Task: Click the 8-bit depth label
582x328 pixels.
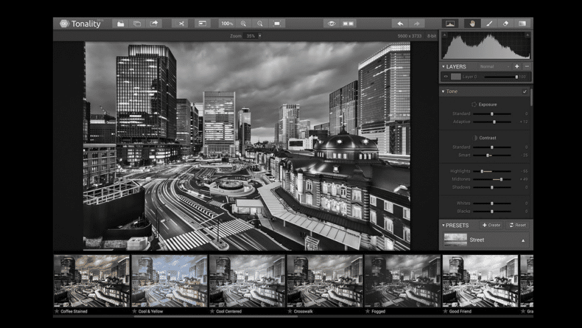Action: pyautogui.click(x=431, y=36)
